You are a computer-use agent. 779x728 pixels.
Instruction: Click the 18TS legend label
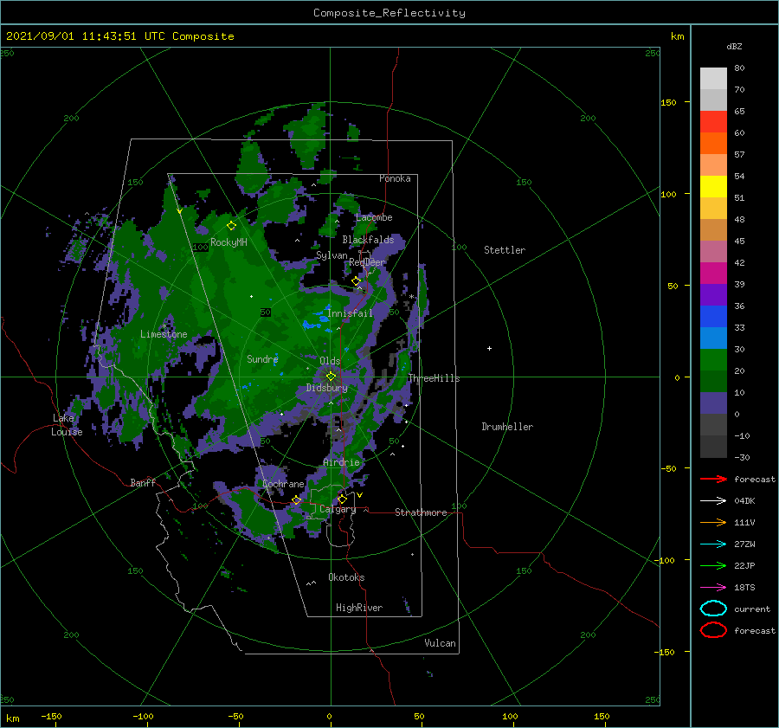coord(744,588)
